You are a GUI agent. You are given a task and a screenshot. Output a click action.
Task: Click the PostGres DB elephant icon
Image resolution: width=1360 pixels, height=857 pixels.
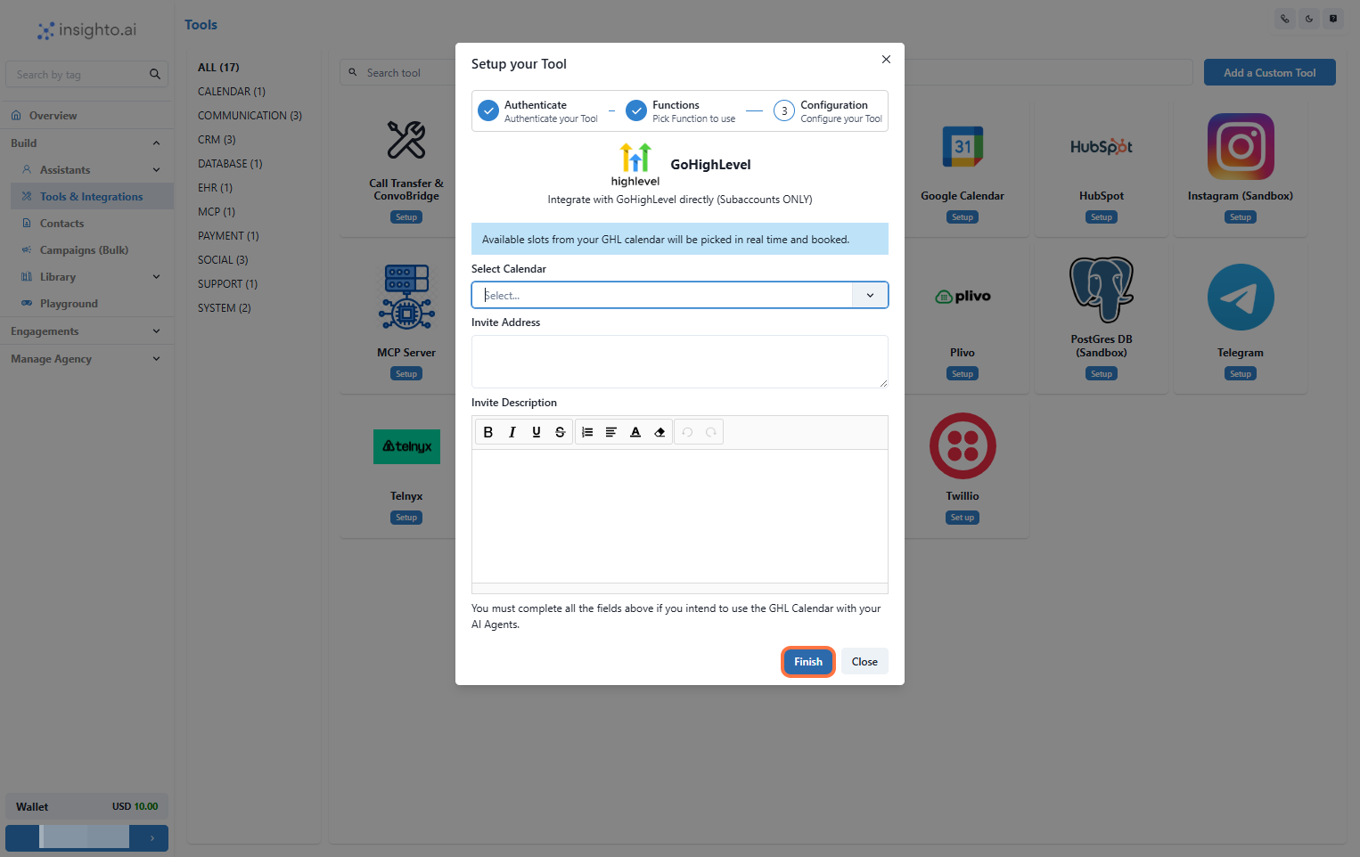[x=1102, y=290]
